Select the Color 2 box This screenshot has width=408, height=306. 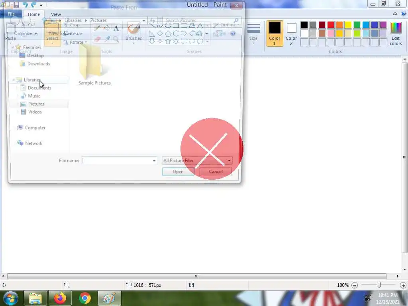pos(291,33)
